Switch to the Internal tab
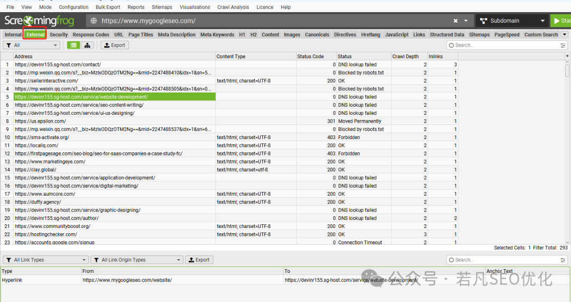This screenshot has height=302, width=571. [x=13, y=34]
